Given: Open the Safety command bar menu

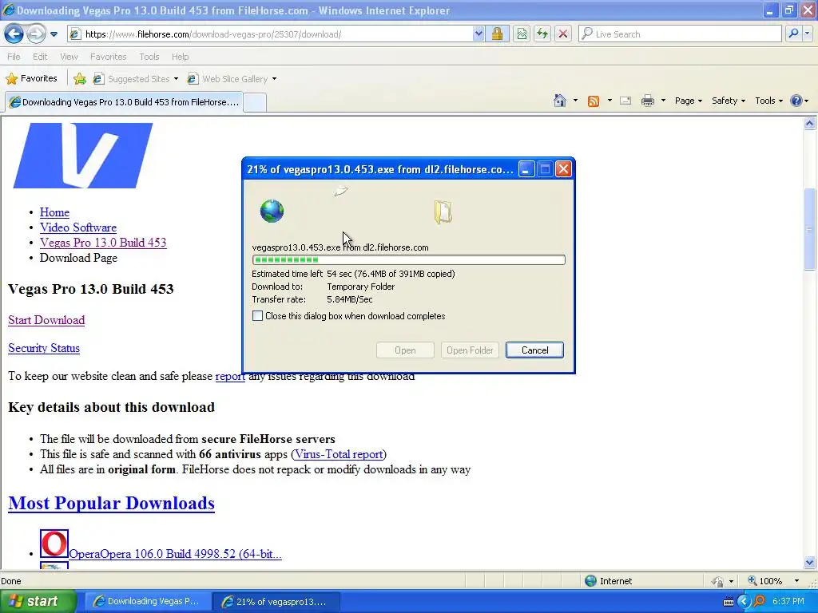Looking at the screenshot, I should [729, 101].
